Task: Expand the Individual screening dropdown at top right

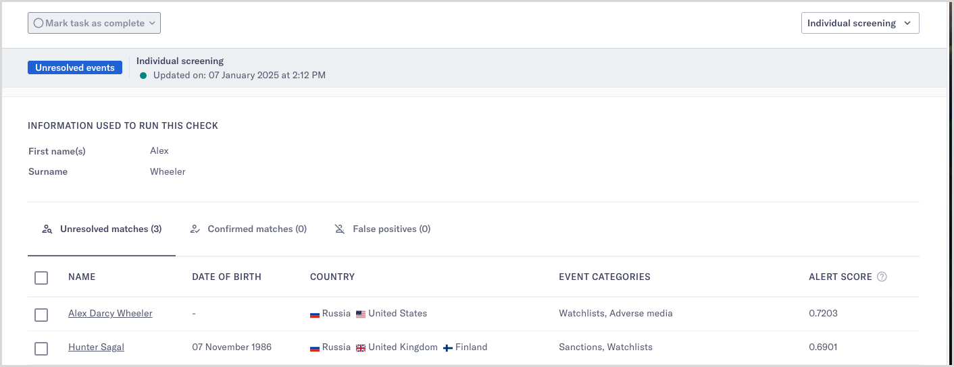Action: click(x=859, y=23)
